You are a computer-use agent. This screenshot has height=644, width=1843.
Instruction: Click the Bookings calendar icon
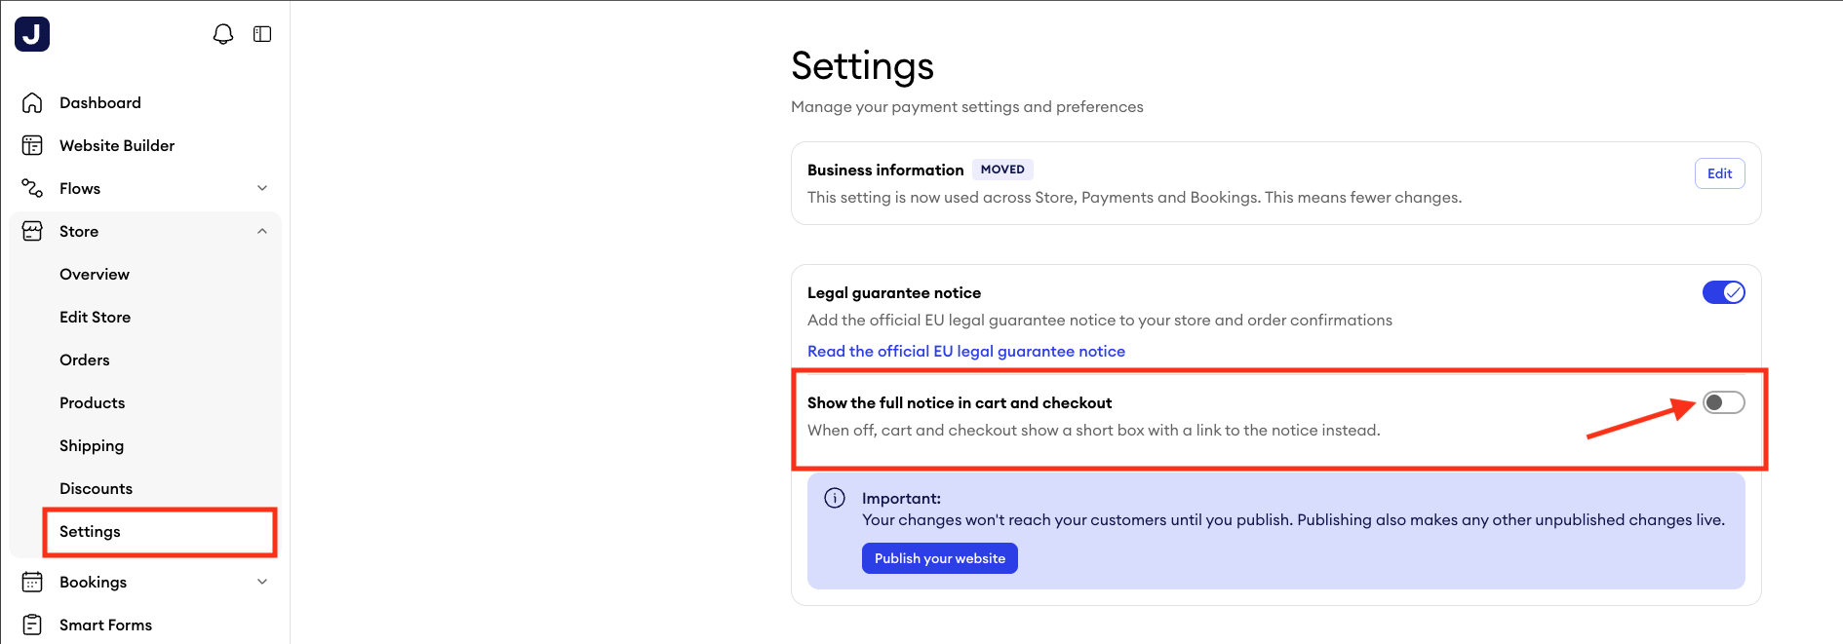[x=32, y=582]
